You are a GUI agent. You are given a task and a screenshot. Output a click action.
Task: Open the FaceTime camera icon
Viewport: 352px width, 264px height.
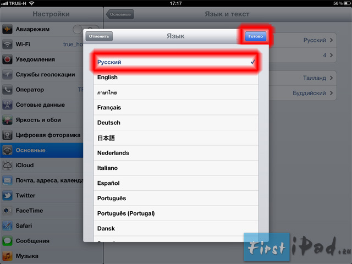(7, 211)
